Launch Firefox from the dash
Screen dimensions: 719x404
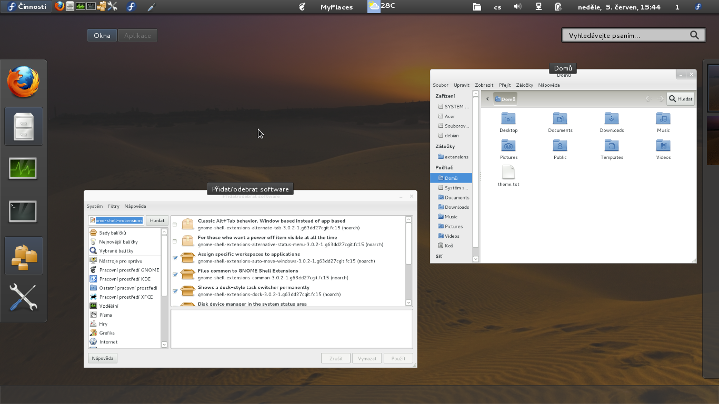[x=24, y=82]
